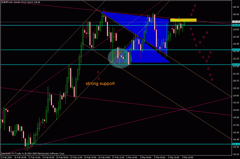Image resolution: width=240 pixels, height=159 pixels.
Task: Click the 120.75 price axis label
Action: pos(236,81)
